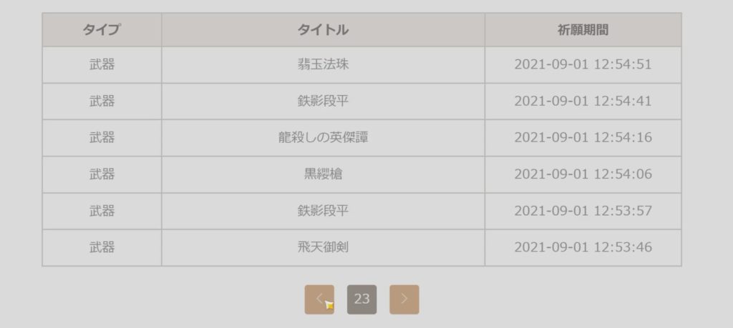Click the 祈願期間 column header

tap(583, 30)
